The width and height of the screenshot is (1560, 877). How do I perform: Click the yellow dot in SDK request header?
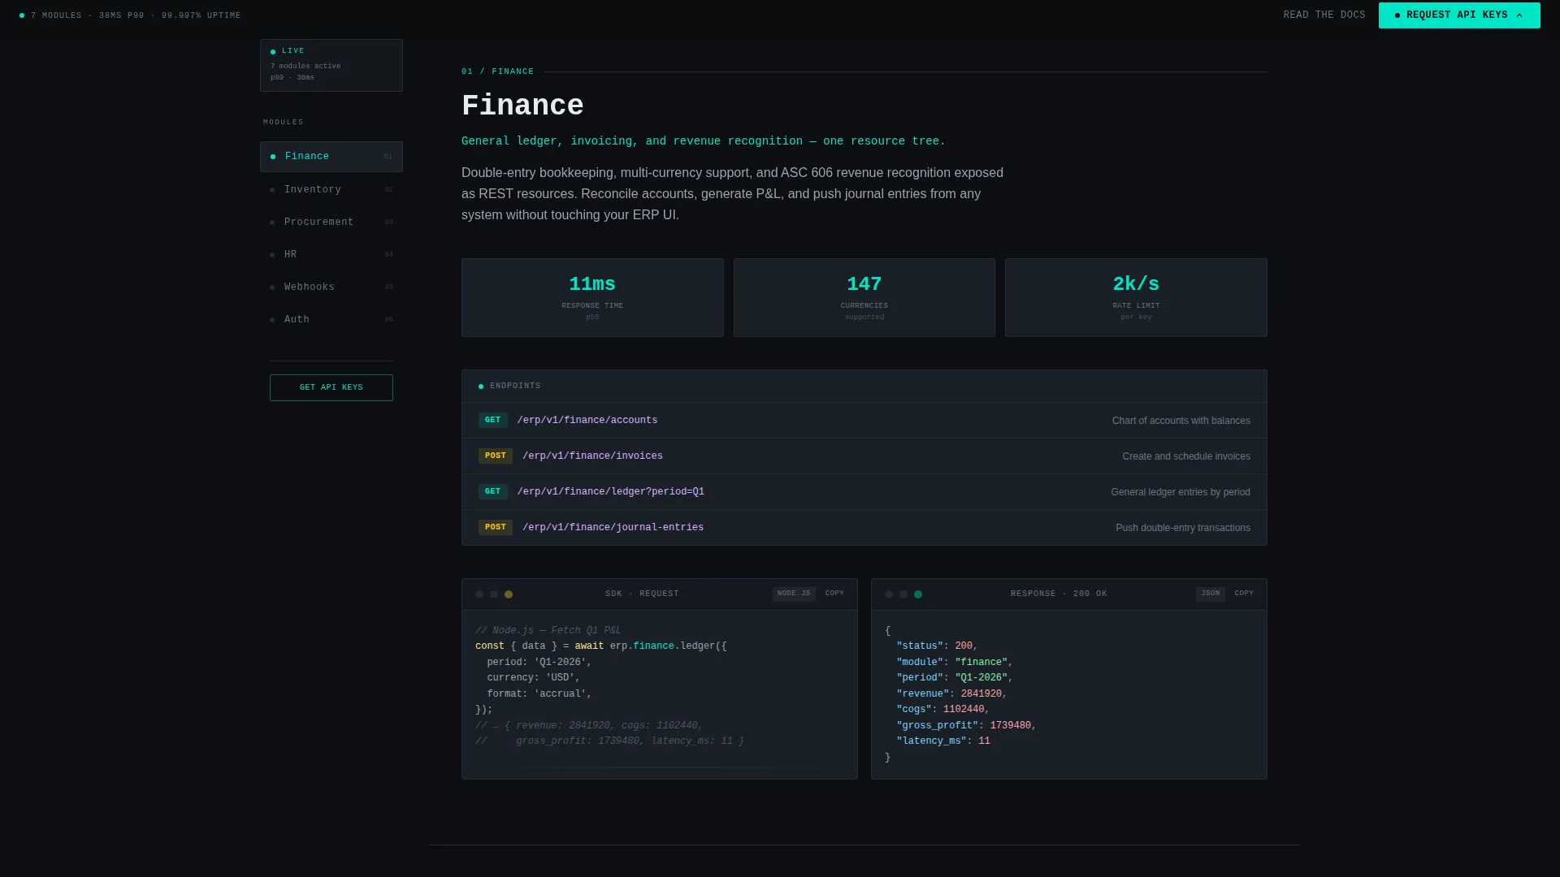pyautogui.click(x=509, y=594)
